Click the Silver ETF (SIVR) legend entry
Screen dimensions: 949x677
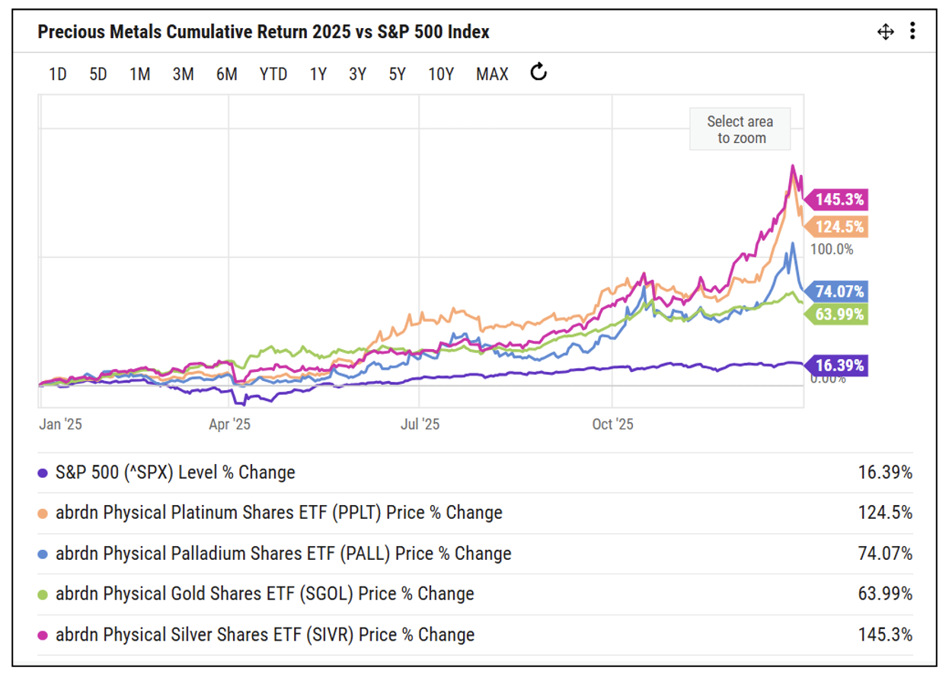pos(265,634)
